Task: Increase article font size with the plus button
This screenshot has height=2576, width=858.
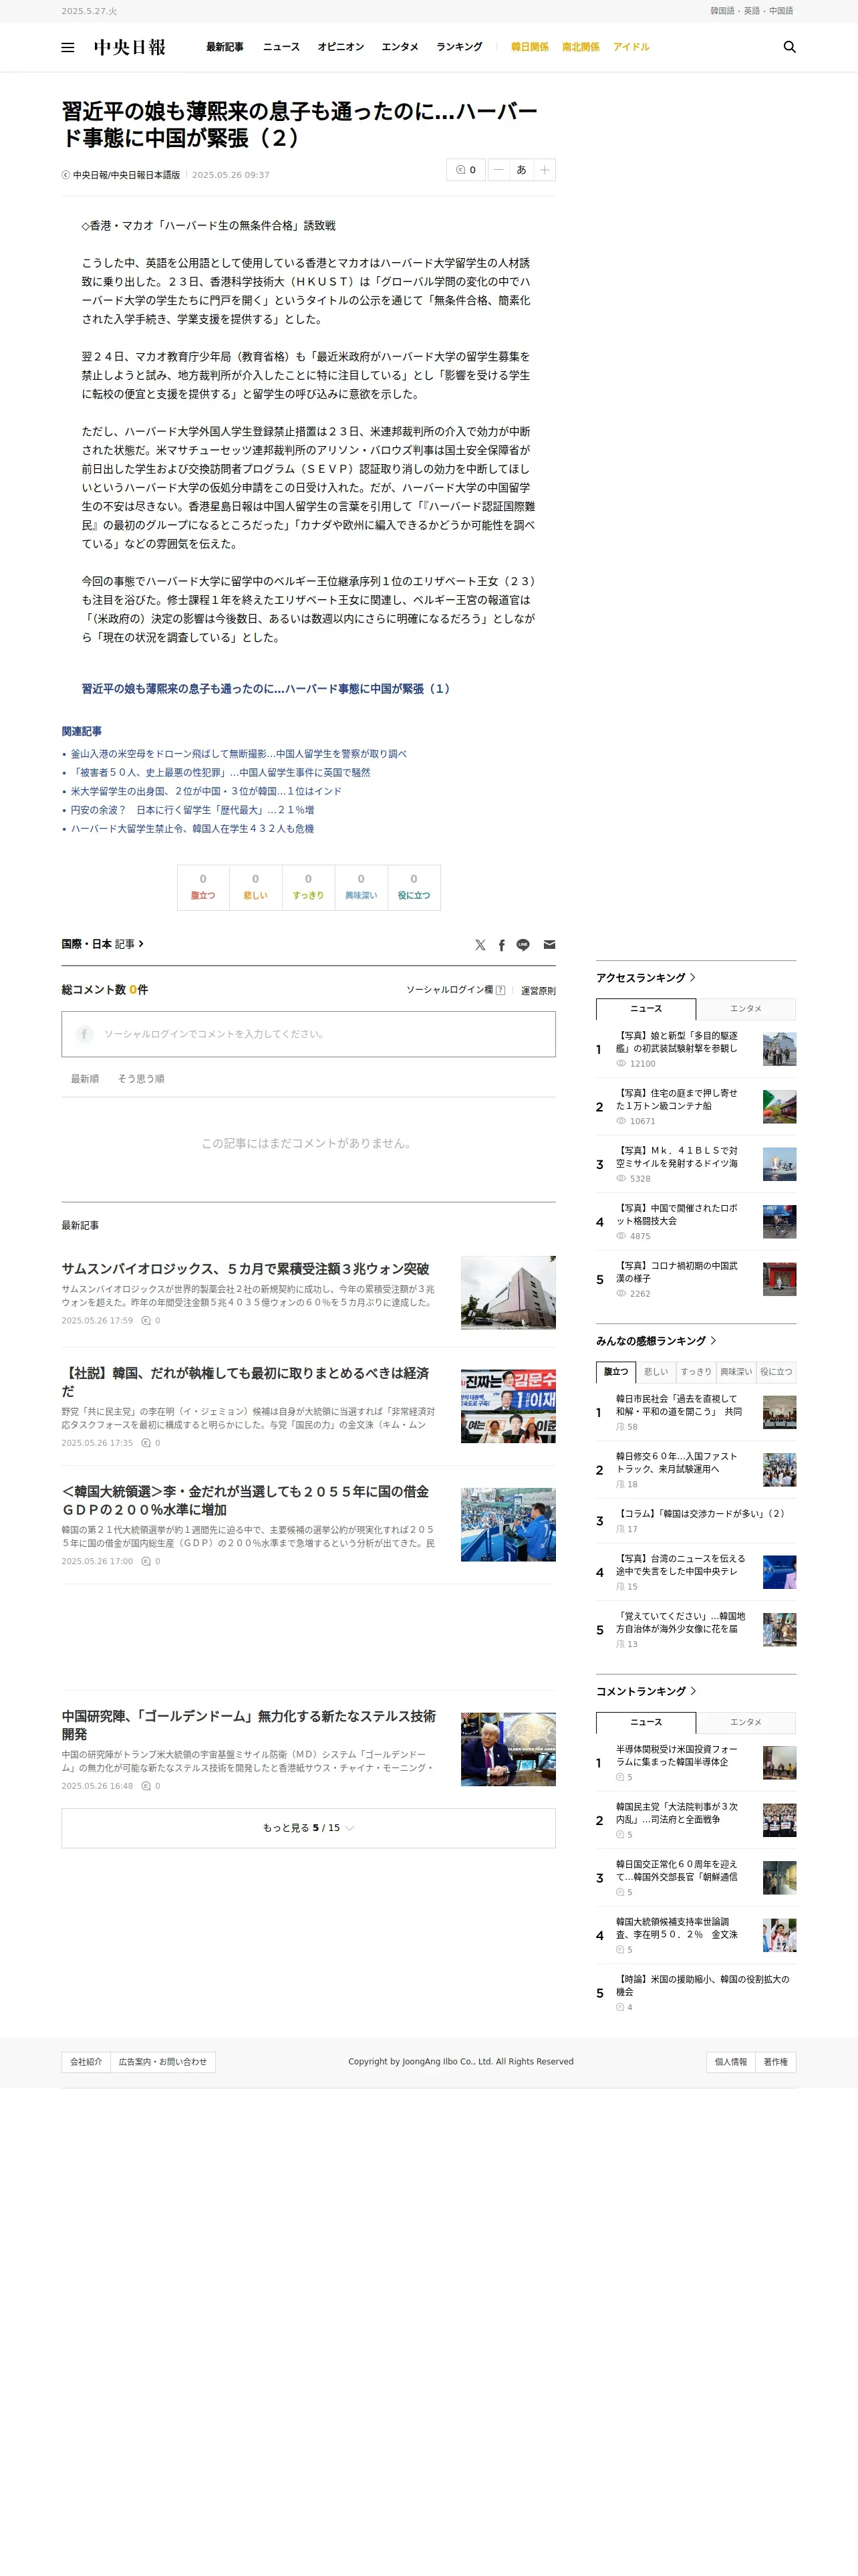Action: click(545, 170)
